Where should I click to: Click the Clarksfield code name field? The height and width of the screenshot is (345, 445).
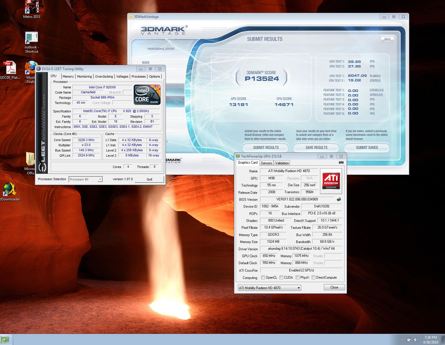coord(88,92)
